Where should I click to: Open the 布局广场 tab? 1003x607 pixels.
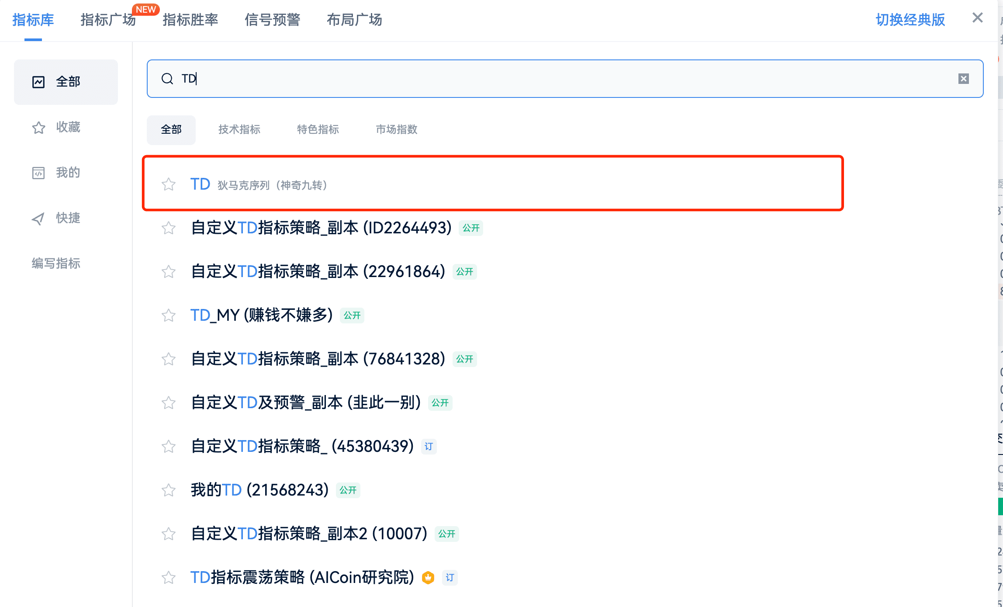pyautogui.click(x=354, y=20)
